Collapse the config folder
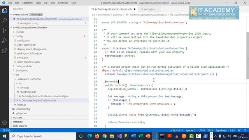Image resolution: width=249 pixels, height=140 pixels. coord(14,36)
